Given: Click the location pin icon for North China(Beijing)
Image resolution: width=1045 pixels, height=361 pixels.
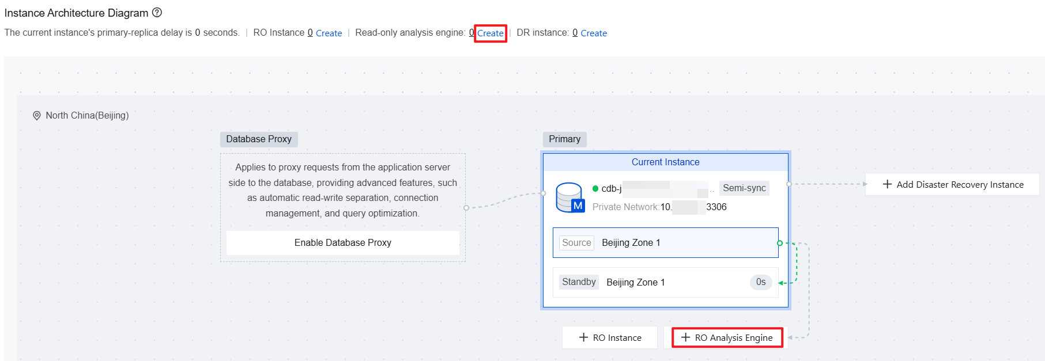Looking at the screenshot, I should click(x=37, y=116).
